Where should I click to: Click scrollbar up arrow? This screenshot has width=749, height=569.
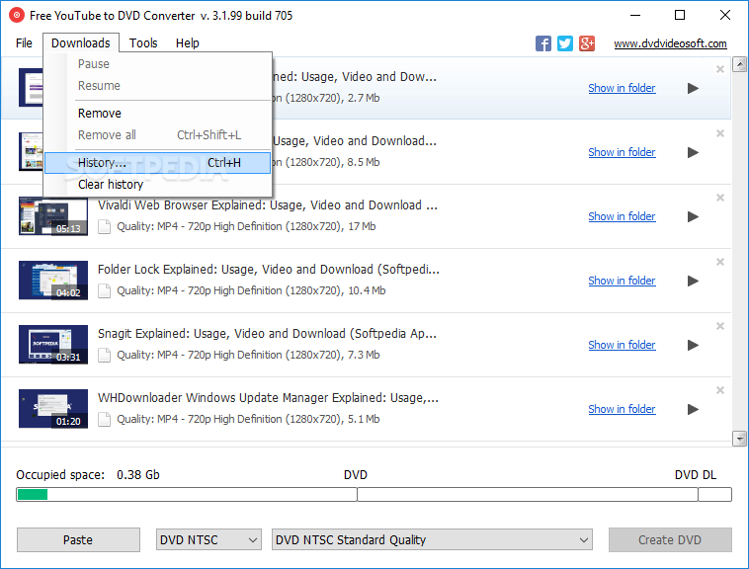(740, 64)
